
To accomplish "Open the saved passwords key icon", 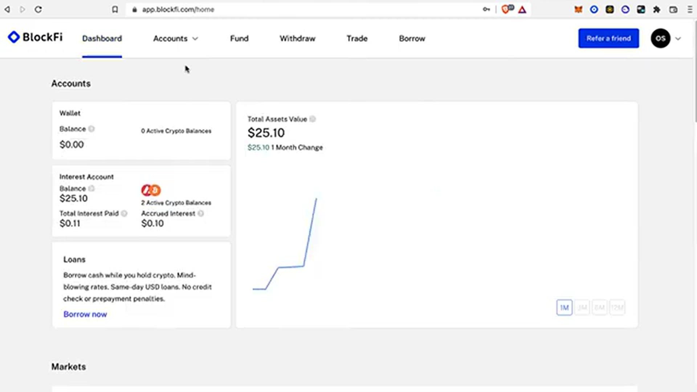I will tap(486, 9).
